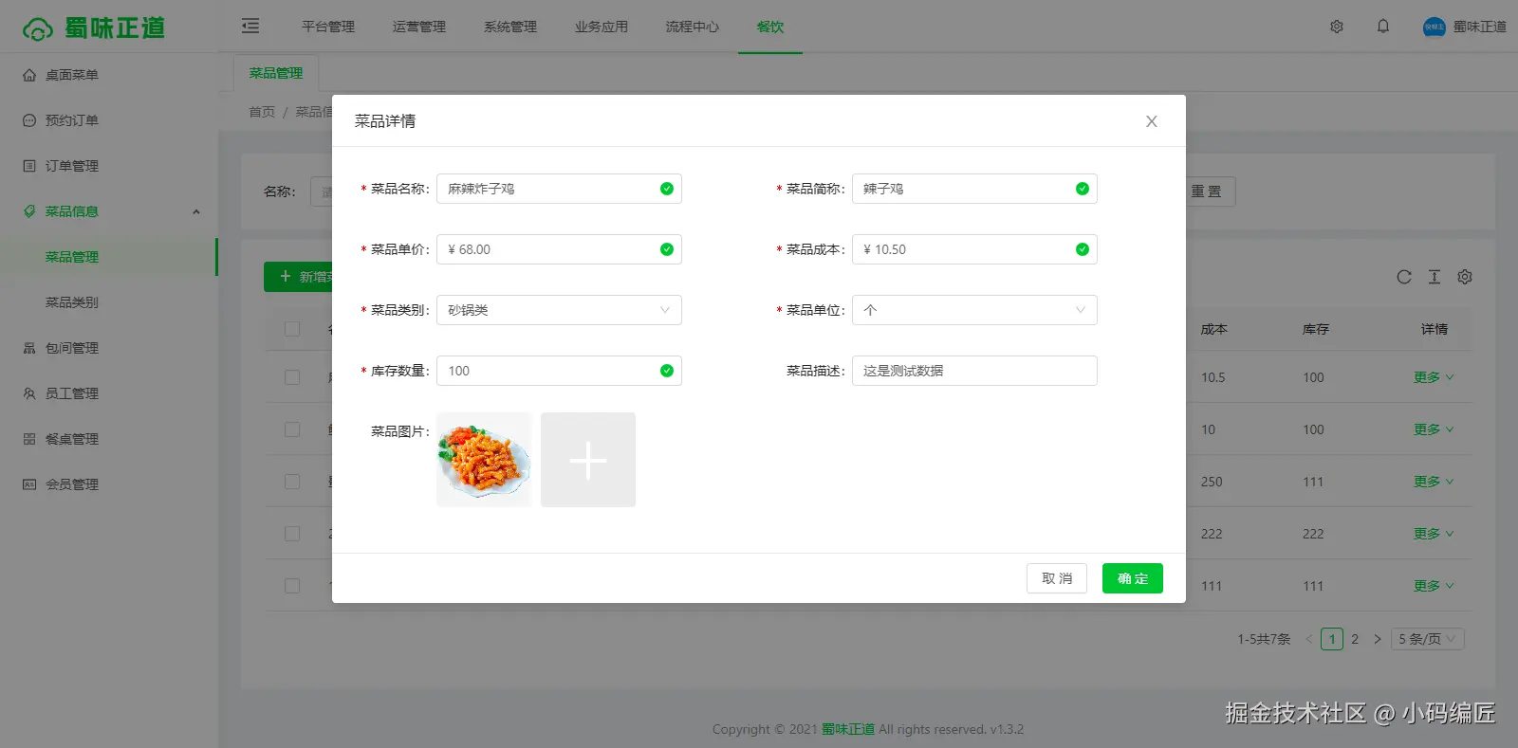The height and width of the screenshot is (748, 1518).
Task: Expand 更多 for row with cost 10.5
Action: coord(1434,377)
